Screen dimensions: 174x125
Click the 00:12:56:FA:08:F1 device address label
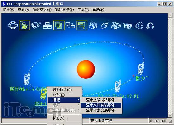(x=118, y=96)
